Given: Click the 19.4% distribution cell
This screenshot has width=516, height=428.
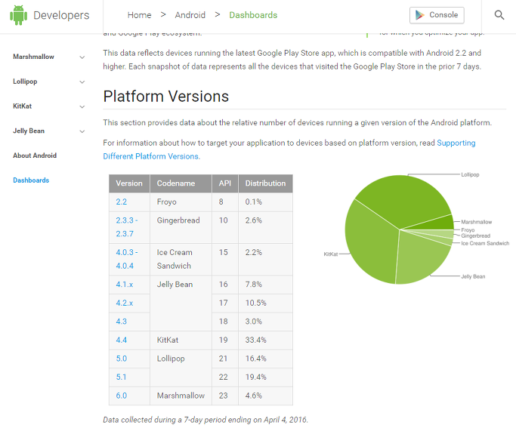Looking at the screenshot, I should pyautogui.click(x=266, y=377).
